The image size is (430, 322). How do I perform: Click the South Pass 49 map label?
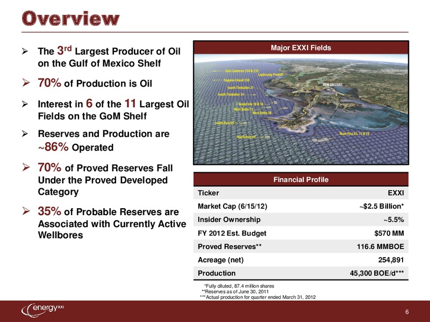coord(246,137)
